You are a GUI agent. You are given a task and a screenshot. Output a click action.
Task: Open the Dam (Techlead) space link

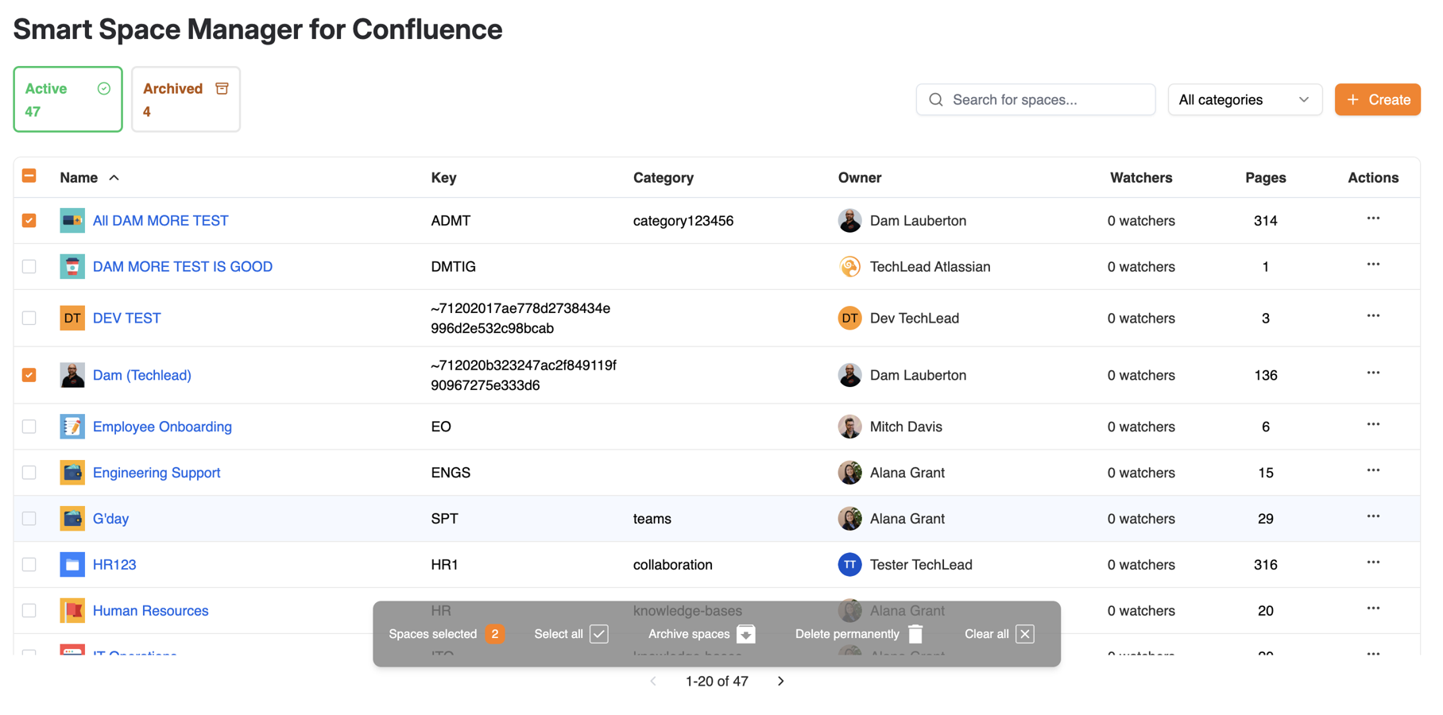pyautogui.click(x=142, y=375)
